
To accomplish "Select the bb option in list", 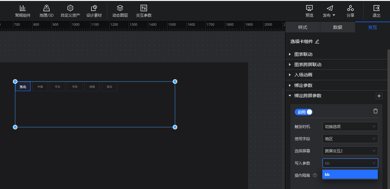I will pos(350,175).
